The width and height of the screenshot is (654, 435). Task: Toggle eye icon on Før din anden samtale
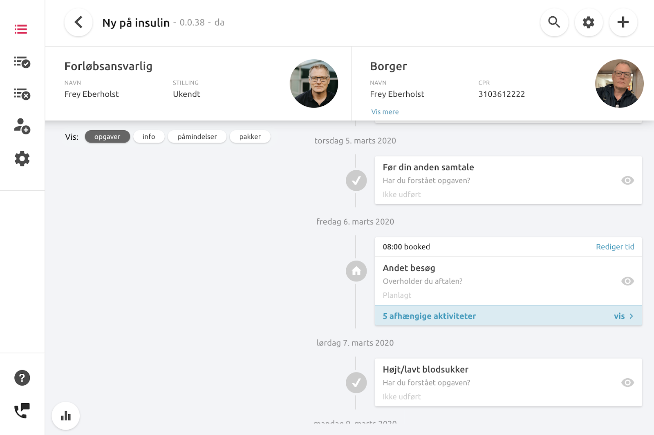[x=627, y=181]
